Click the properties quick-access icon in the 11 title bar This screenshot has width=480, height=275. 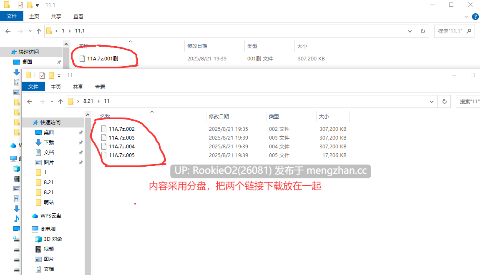pos(42,75)
